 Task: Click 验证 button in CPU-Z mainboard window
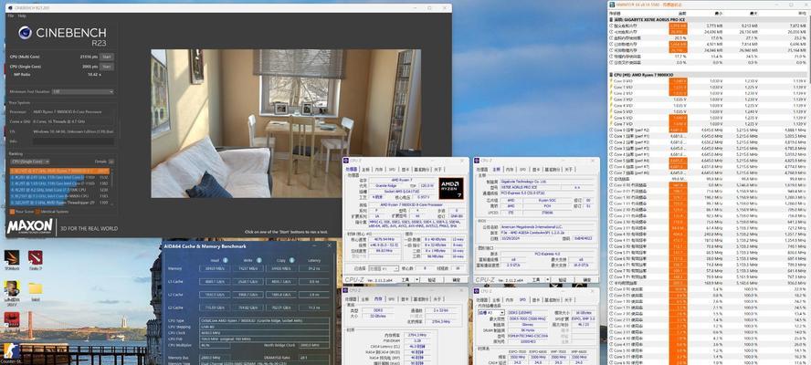562,280
